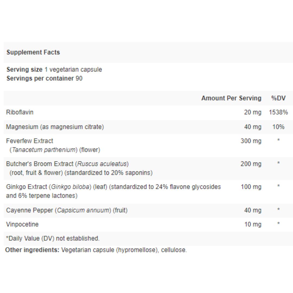Click the Cayenne Pepper ingredient name

pyautogui.click(x=29, y=210)
